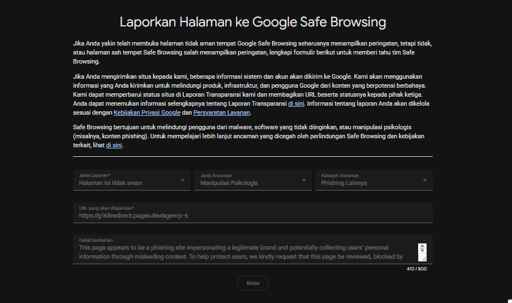The width and height of the screenshot is (512, 303).
Task: Open the Kebijakan Privasi Google link
Action: click(x=147, y=112)
